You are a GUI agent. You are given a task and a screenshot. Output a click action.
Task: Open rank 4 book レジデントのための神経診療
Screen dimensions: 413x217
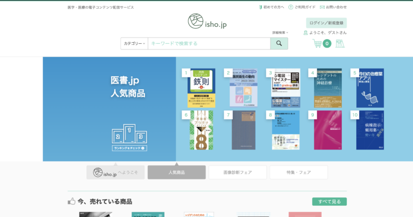tap(328, 88)
